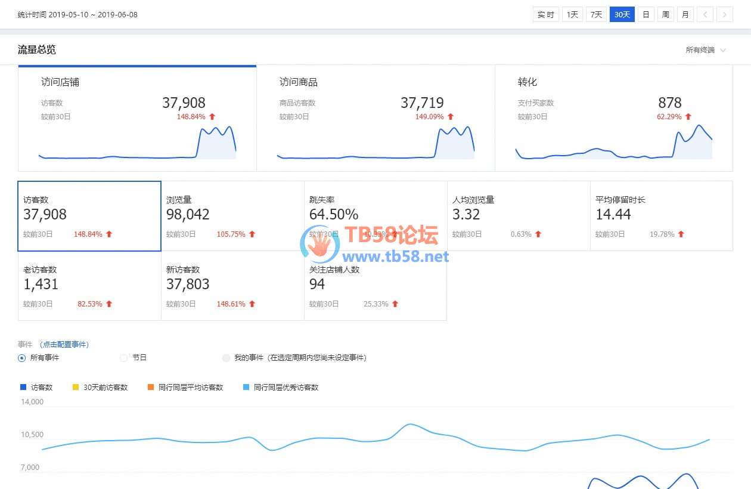Click red up arrow beside 转化 62.29%
Image resolution: width=751 pixels, height=489 pixels.
click(x=688, y=117)
